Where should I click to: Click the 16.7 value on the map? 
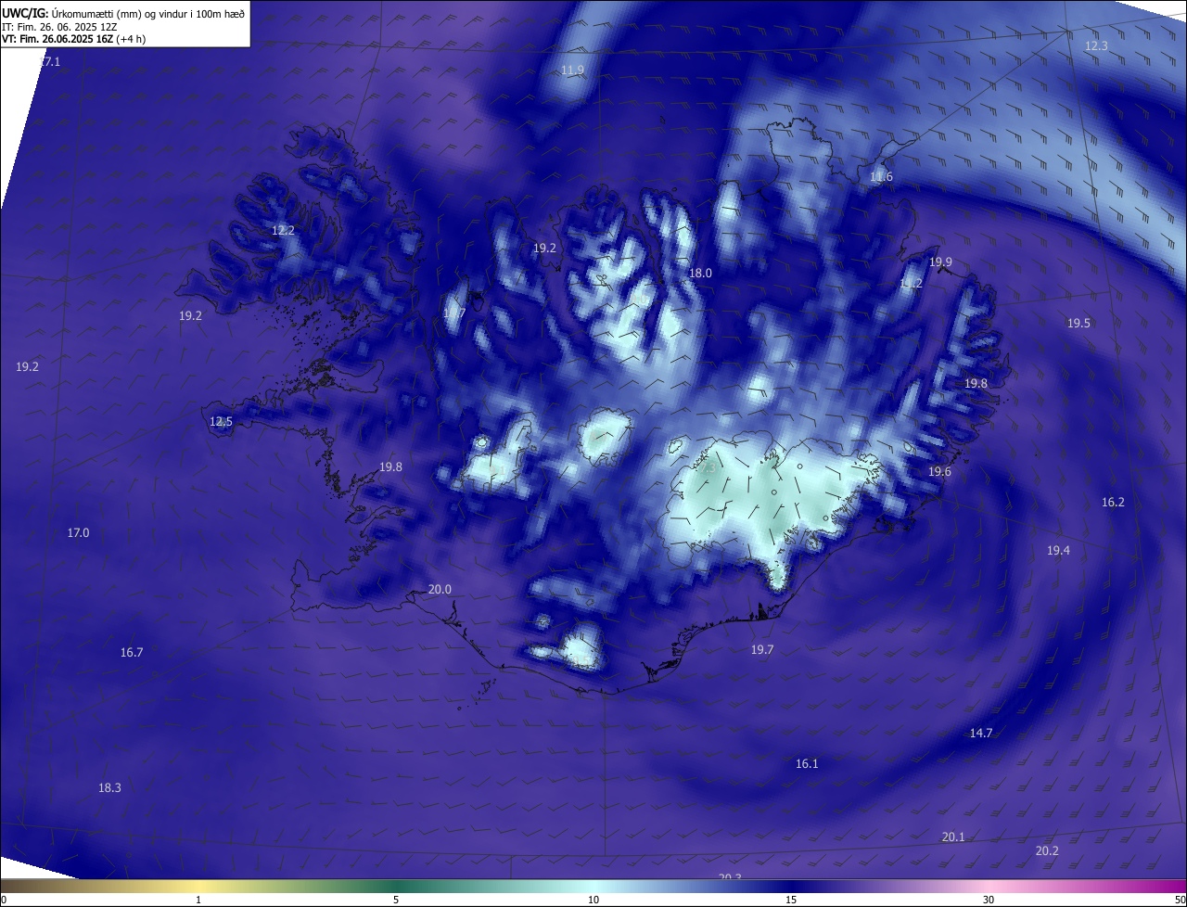(132, 652)
